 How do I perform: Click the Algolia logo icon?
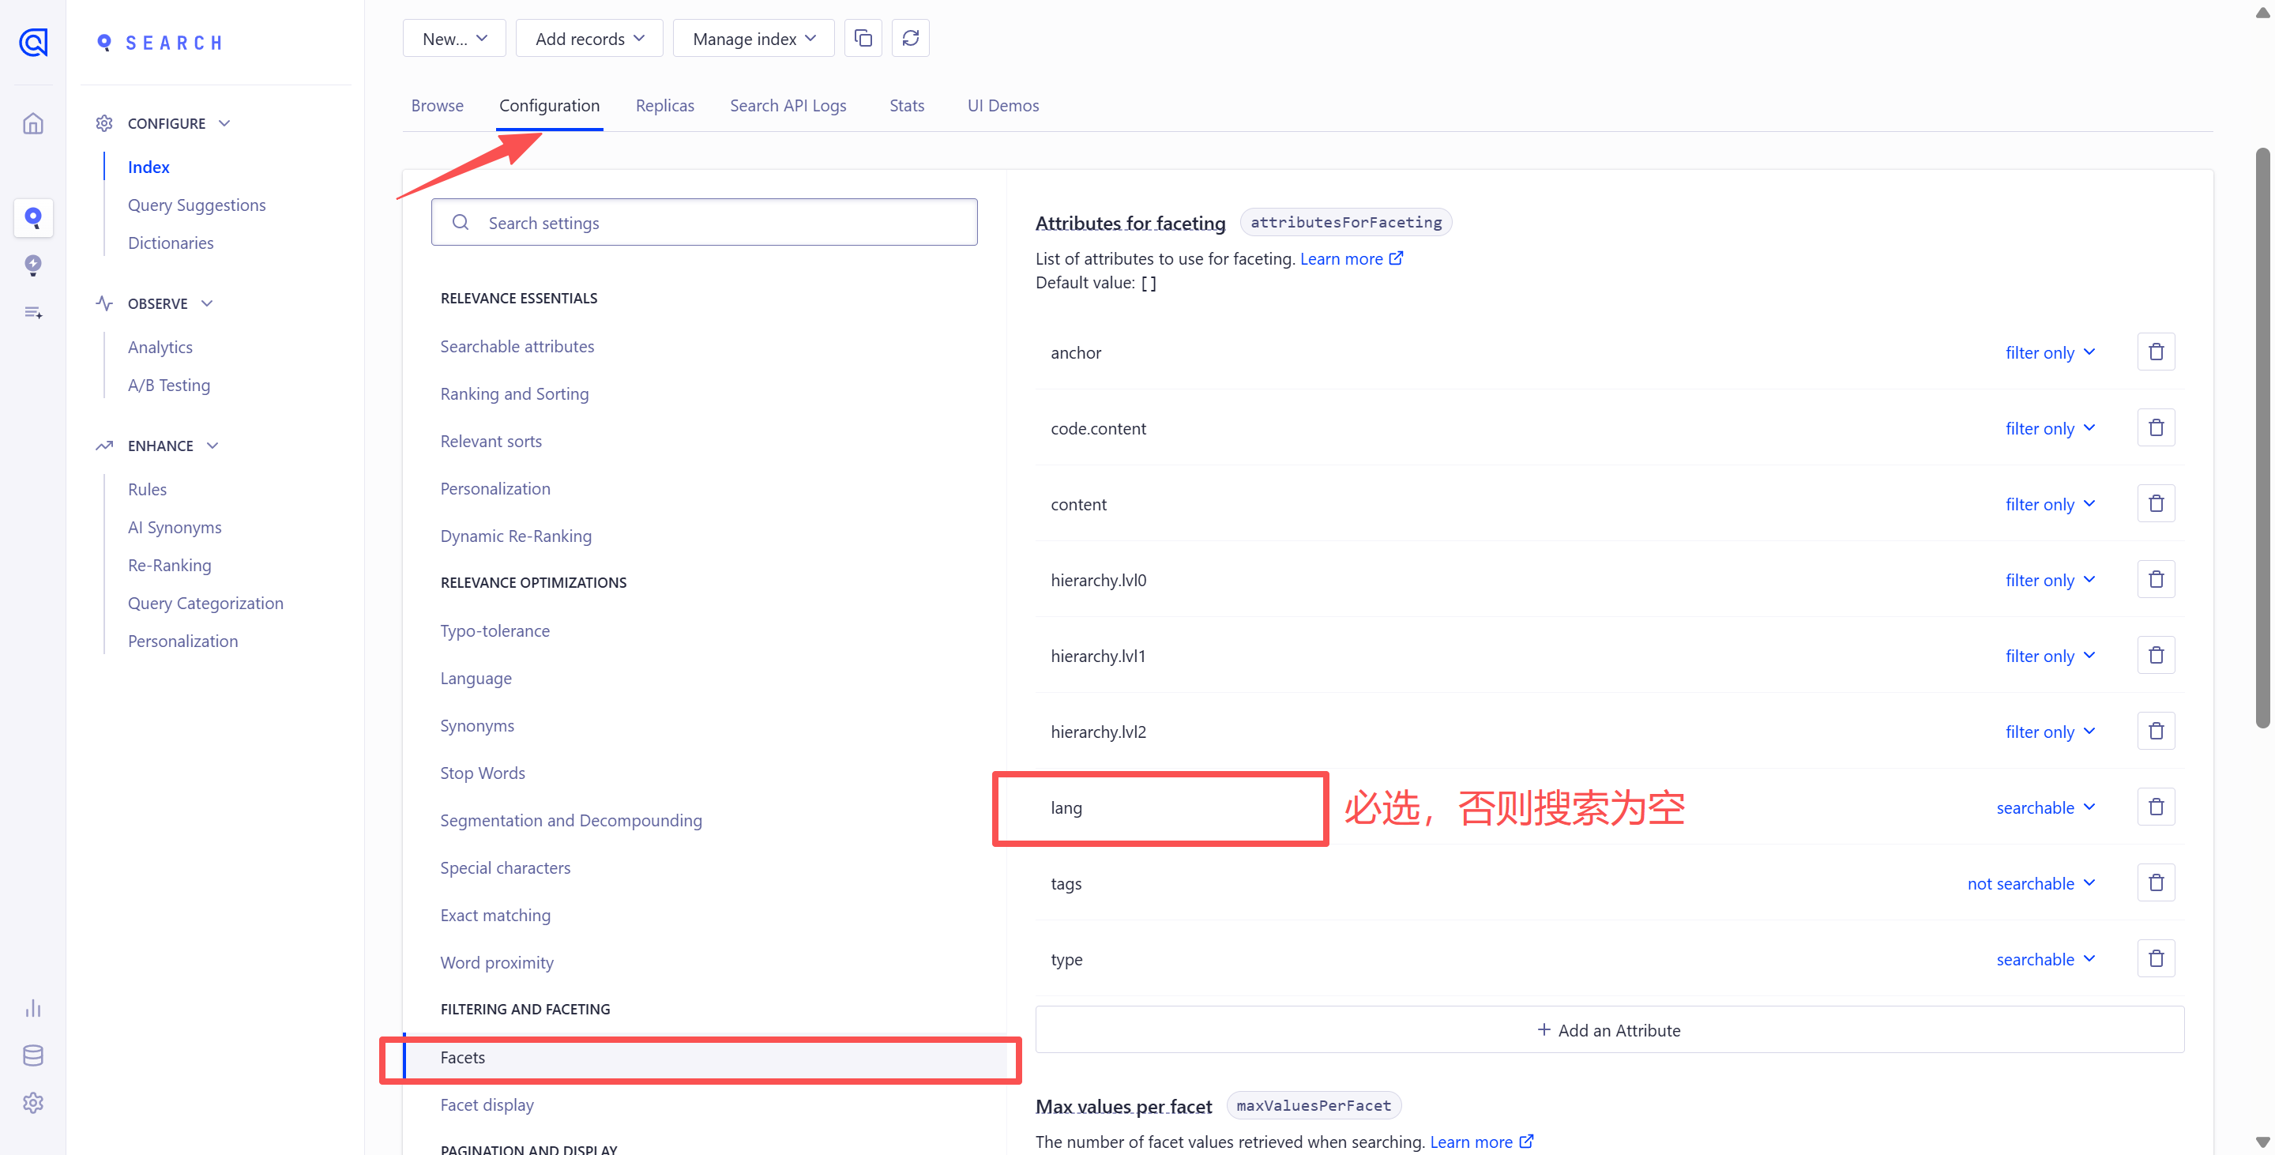pos(32,42)
